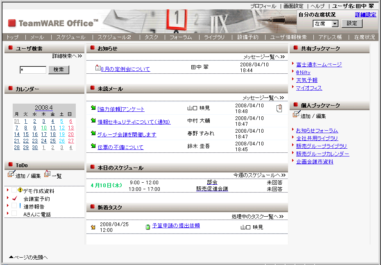Open the 予算申請の提出依頼 task

[x=176, y=226]
